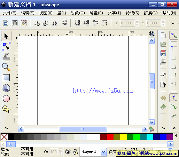The image size is (179, 157).
Task: Click Open file folder icon
Action: pyautogui.click(x=163, y=44)
